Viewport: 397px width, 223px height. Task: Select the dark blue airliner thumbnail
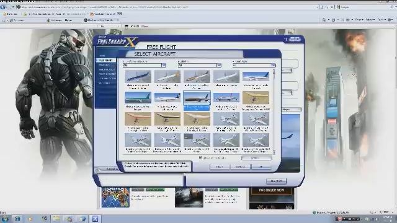[x=138, y=76]
